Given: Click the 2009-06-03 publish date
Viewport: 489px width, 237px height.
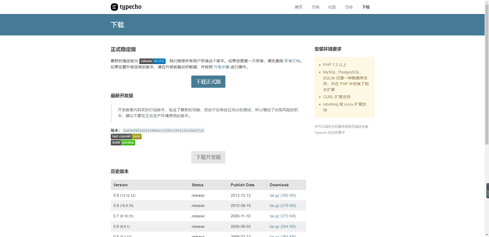Looking at the screenshot, I should 241,227.
